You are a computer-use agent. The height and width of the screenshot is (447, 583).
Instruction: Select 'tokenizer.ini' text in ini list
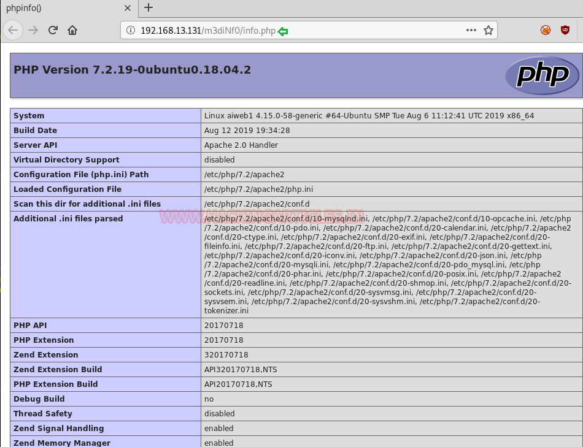coord(226,310)
